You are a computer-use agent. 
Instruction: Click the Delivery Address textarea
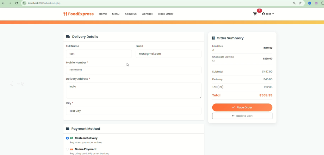point(134,90)
